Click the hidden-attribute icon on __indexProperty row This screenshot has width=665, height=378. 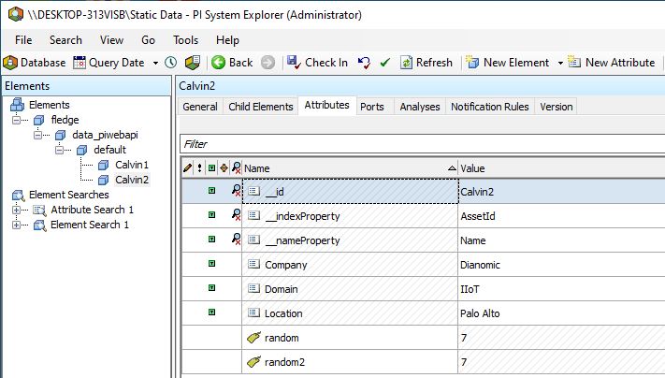click(236, 216)
